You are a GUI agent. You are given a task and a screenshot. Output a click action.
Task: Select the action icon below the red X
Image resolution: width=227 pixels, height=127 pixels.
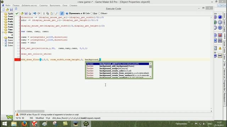click(x=220, y=41)
